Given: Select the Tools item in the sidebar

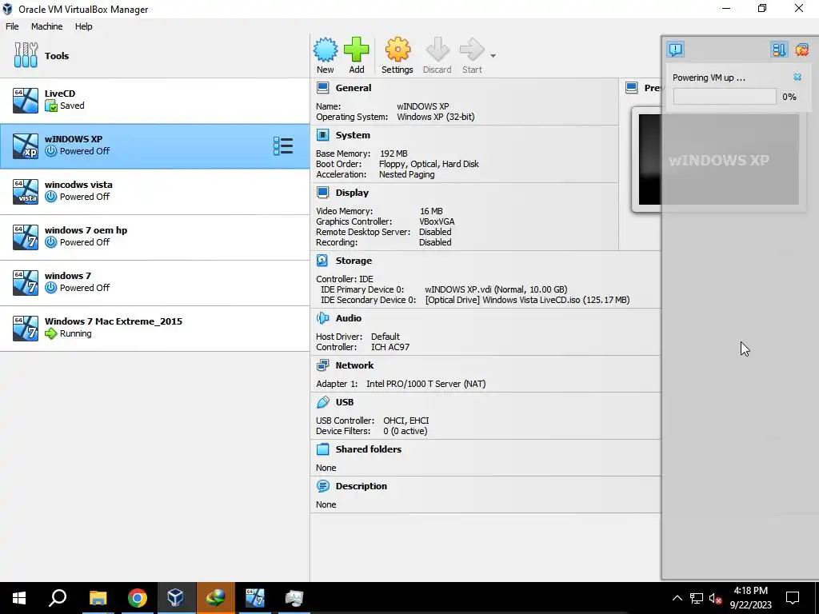Looking at the screenshot, I should [155, 55].
